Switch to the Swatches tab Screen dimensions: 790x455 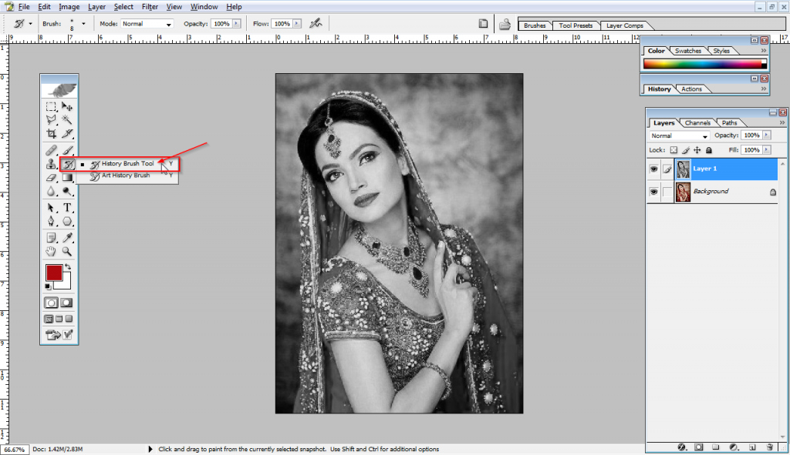tap(687, 51)
